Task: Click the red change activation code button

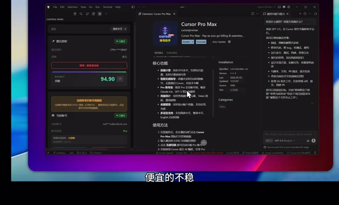Action: point(89,65)
